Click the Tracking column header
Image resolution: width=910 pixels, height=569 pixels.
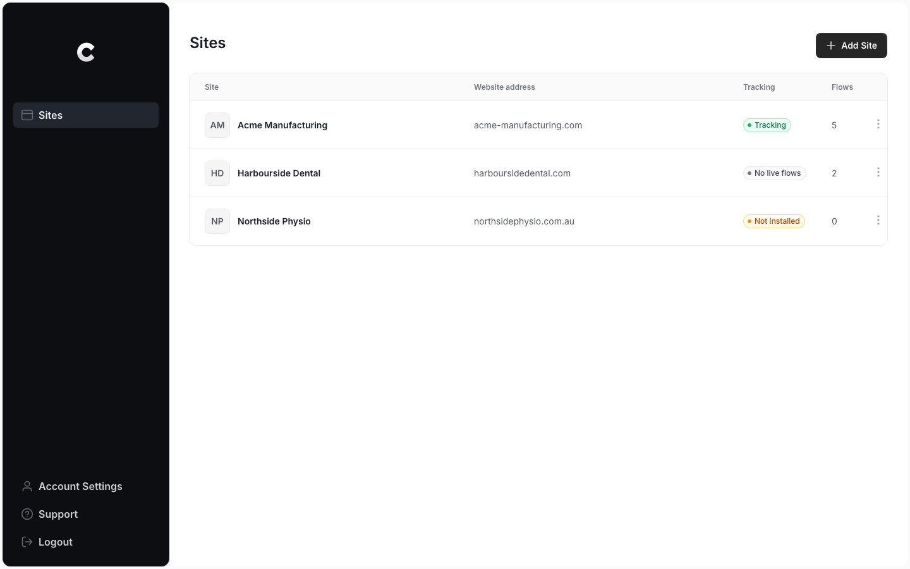tap(759, 87)
